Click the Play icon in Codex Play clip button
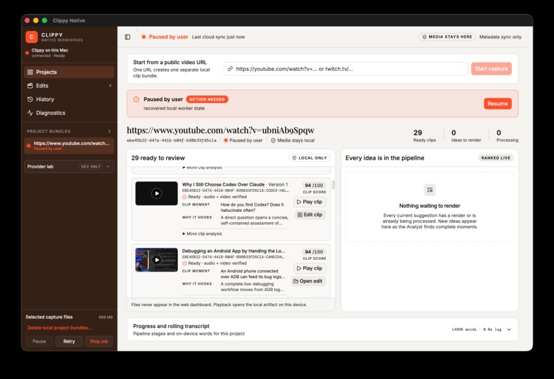Screen dimensions: 554x379 point(299,202)
